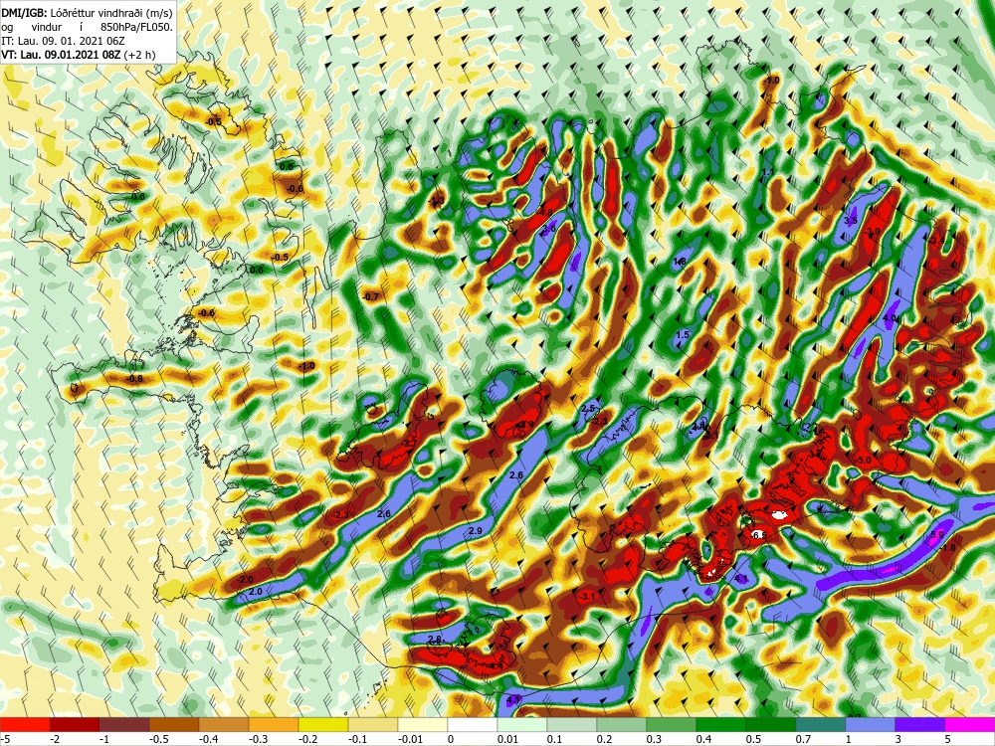The height and width of the screenshot is (746, 995).
Task: Click the '-4.8' value label
Action: [545, 213]
